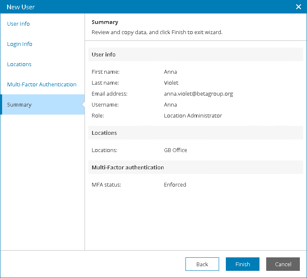Click the Enforced MFA status value

pyautogui.click(x=175, y=185)
